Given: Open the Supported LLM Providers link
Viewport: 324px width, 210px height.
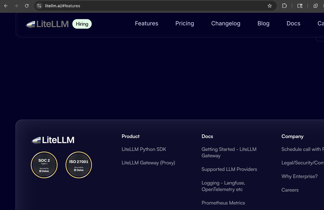Looking at the screenshot, I should 229,169.
